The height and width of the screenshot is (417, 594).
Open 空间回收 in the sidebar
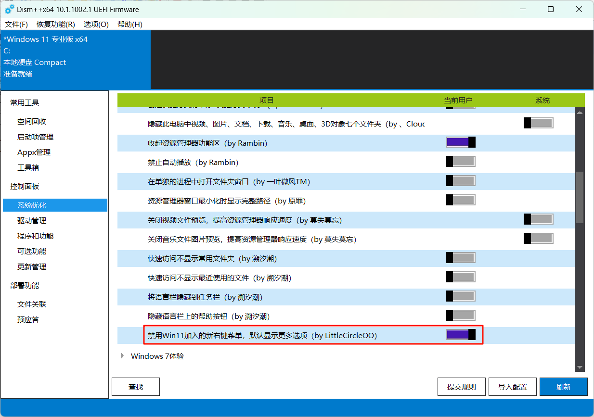point(32,122)
